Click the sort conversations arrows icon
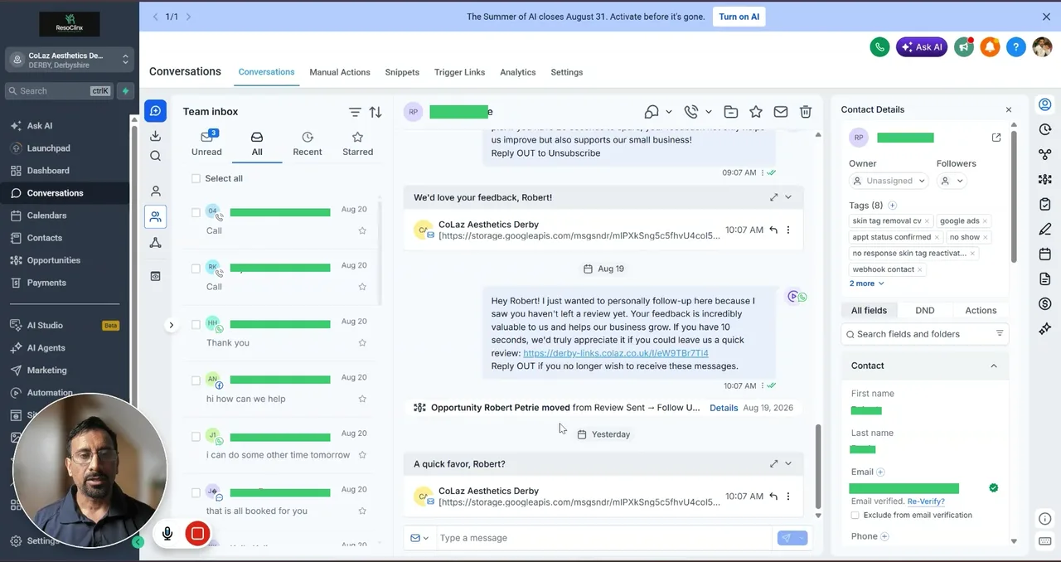Image resolution: width=1061 pixels, height=562 pixels. click(x=375, y=112)
